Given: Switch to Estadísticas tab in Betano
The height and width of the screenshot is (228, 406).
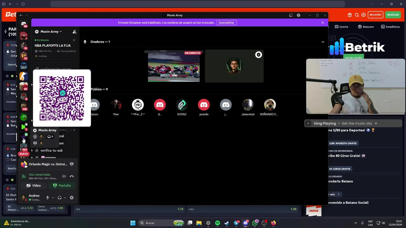Looking at the screenshot, I should pos(390,27).
